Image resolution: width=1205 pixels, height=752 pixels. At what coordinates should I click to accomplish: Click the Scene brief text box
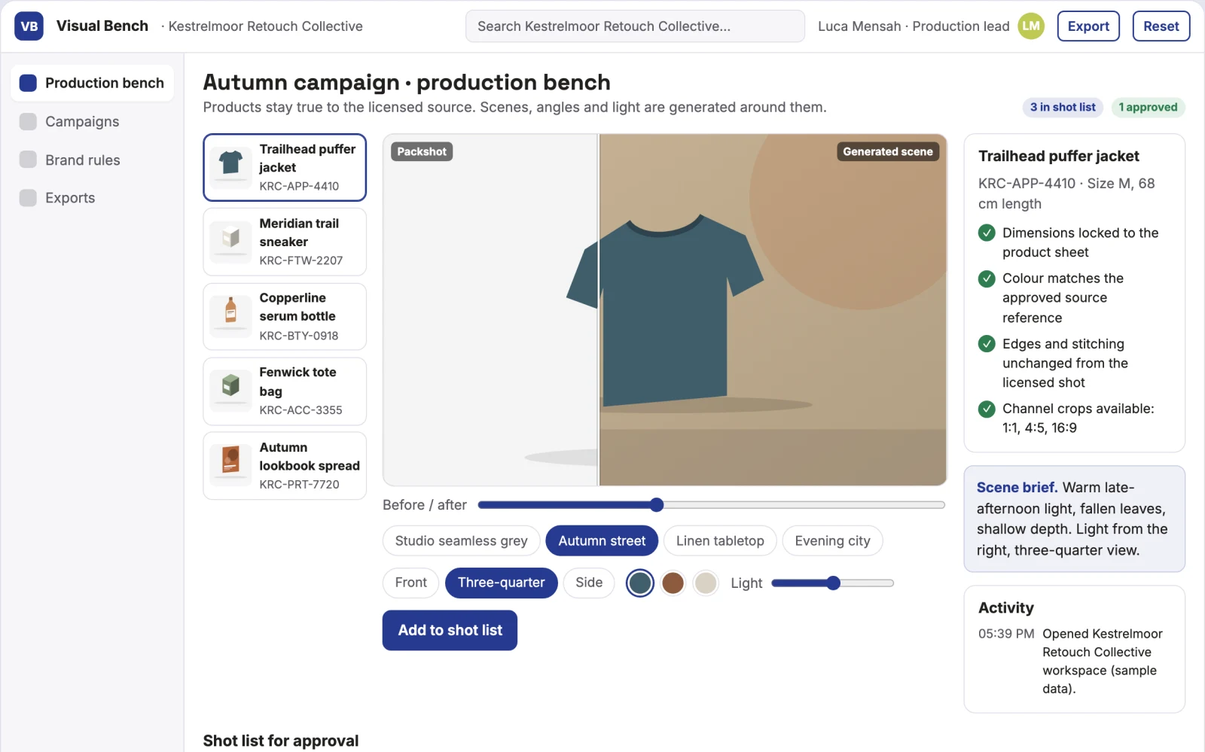(x=1074, y=519)
